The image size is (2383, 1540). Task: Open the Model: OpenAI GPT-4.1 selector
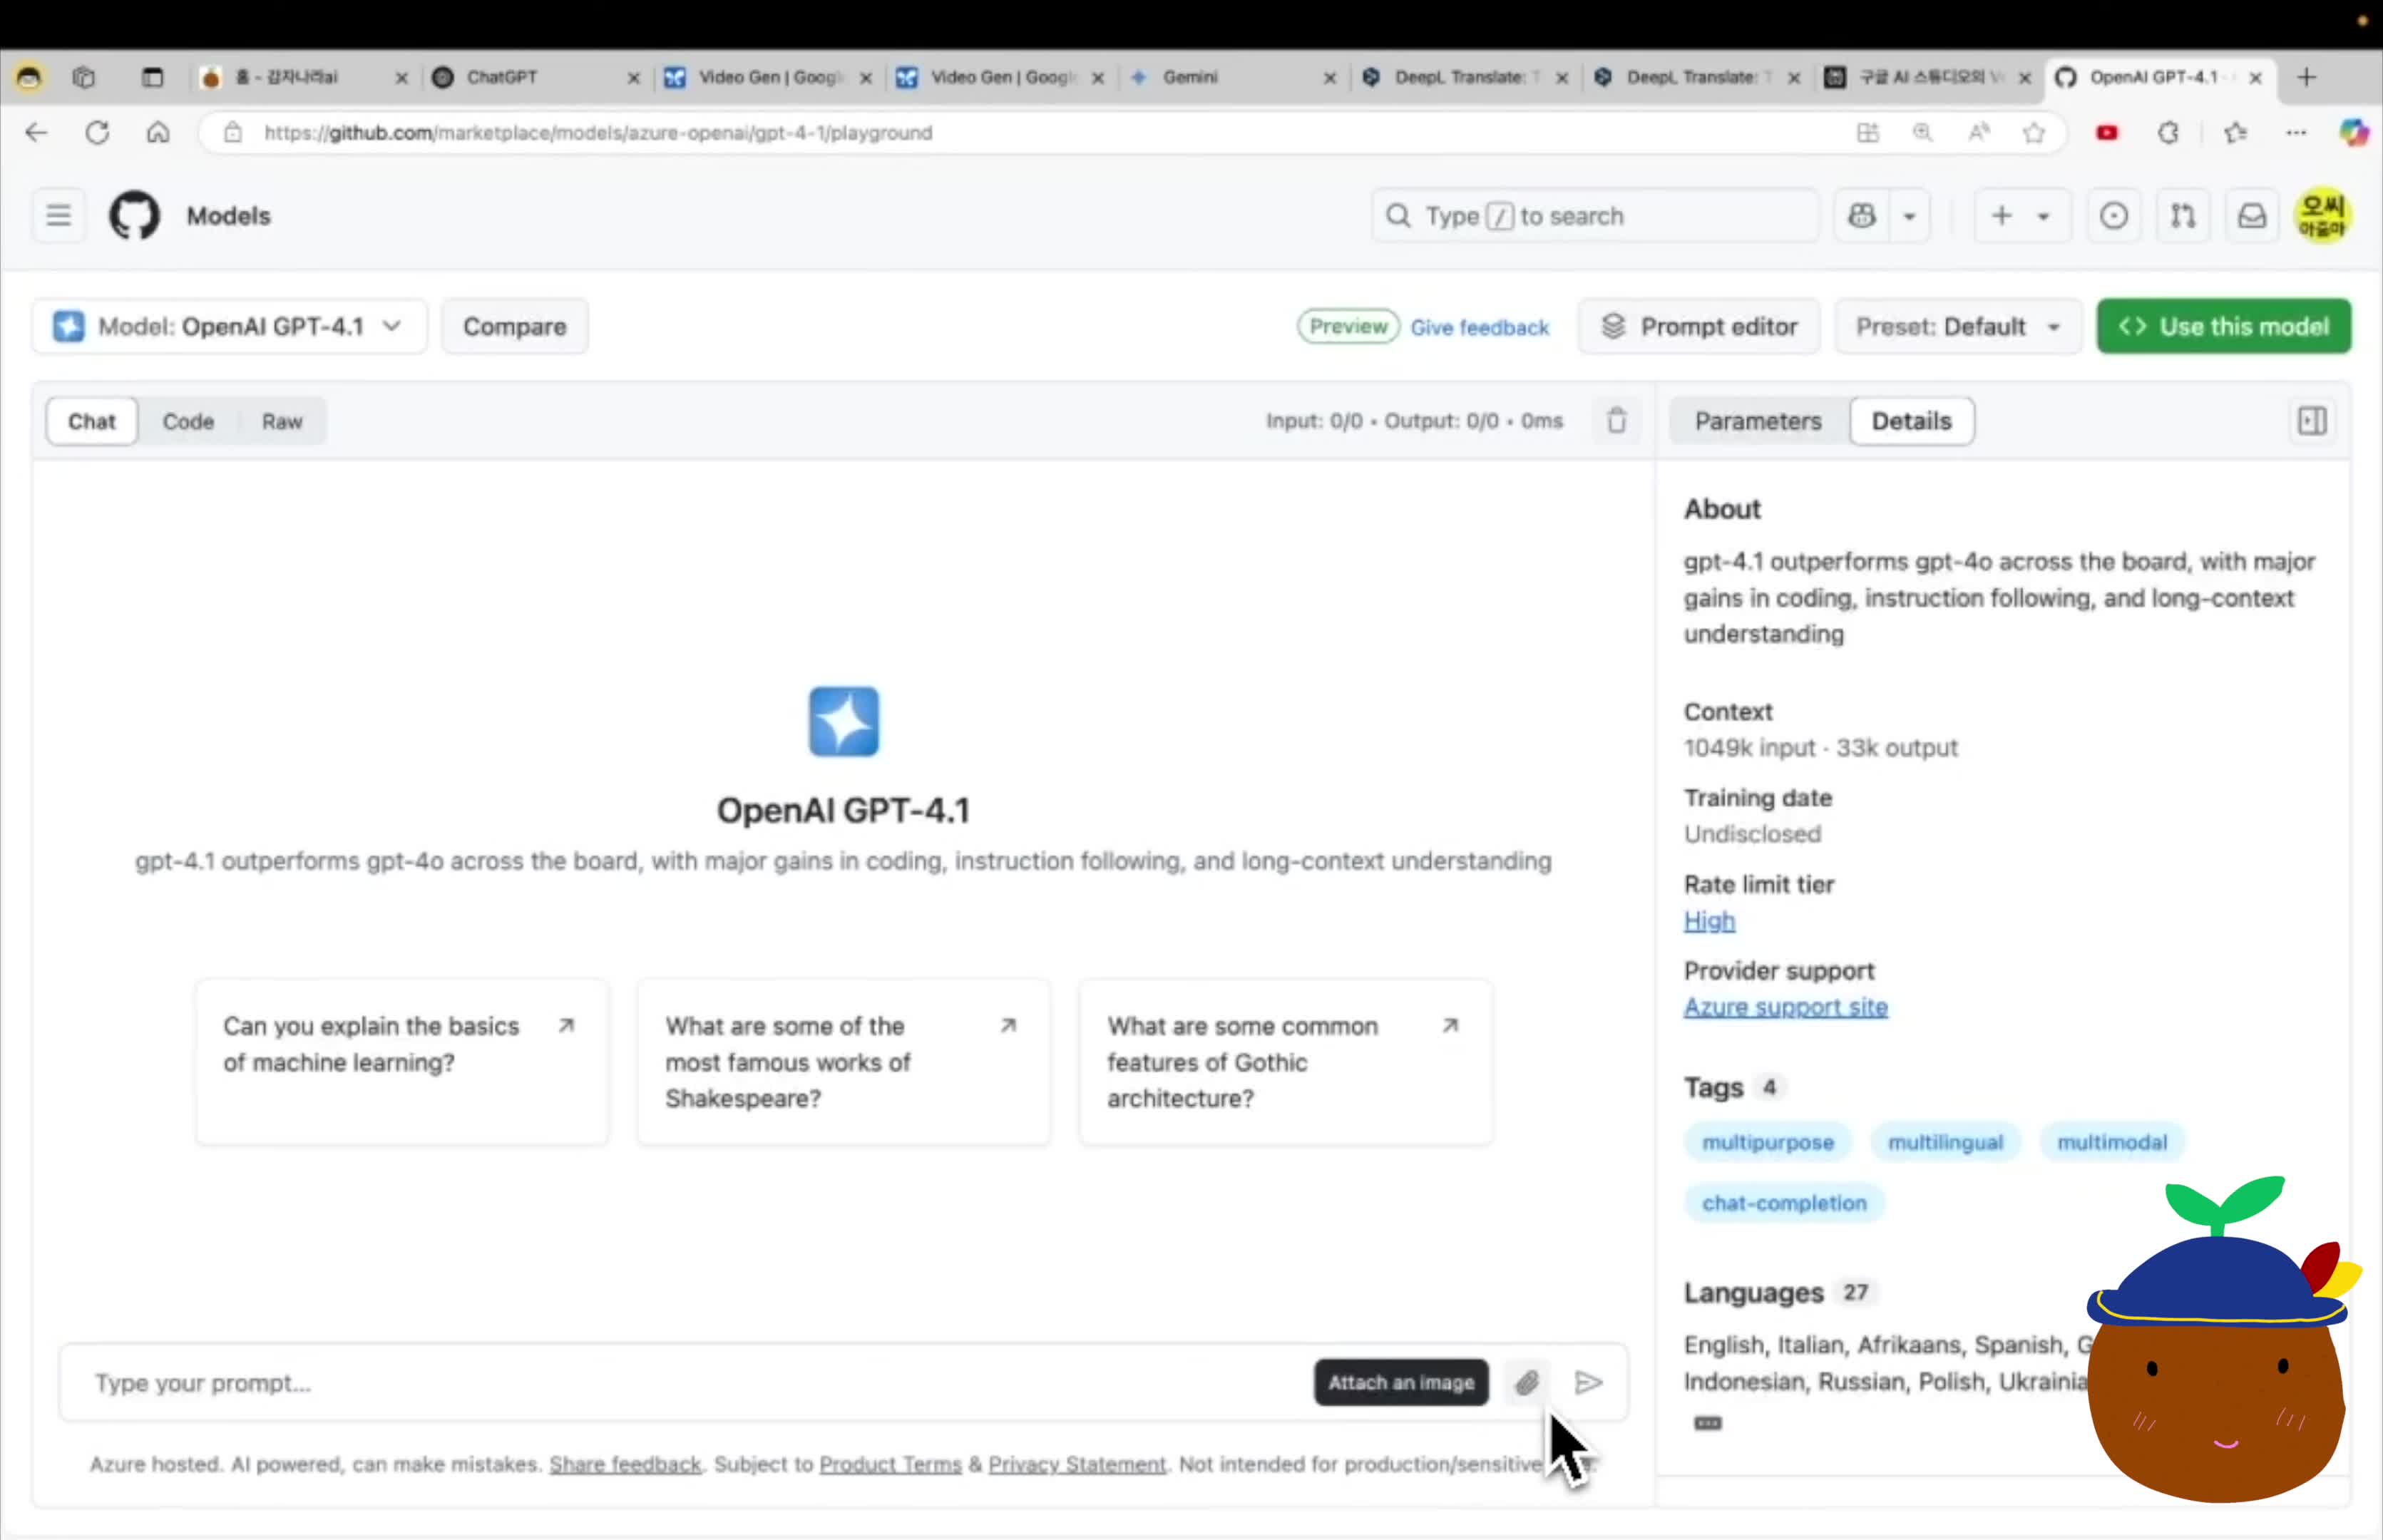click(x=229, y=327)
